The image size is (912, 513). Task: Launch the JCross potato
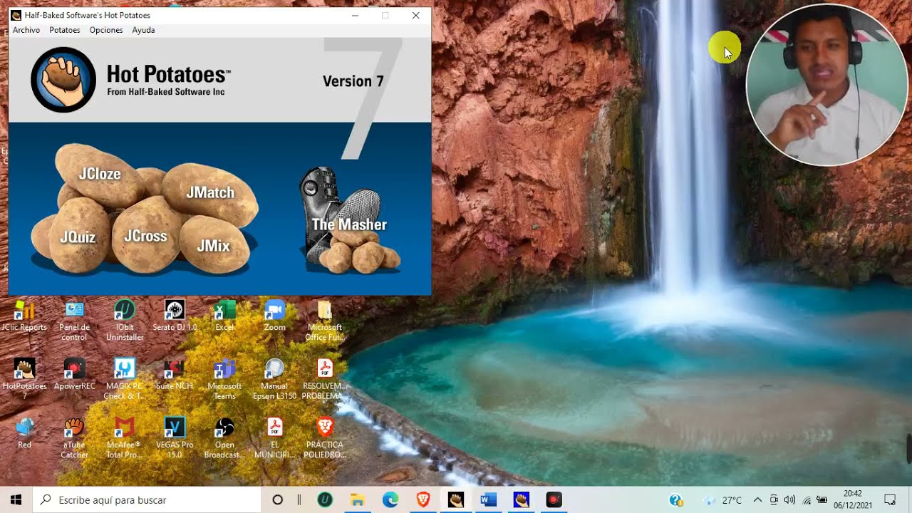pyautogui.click(x=145, y=236)
